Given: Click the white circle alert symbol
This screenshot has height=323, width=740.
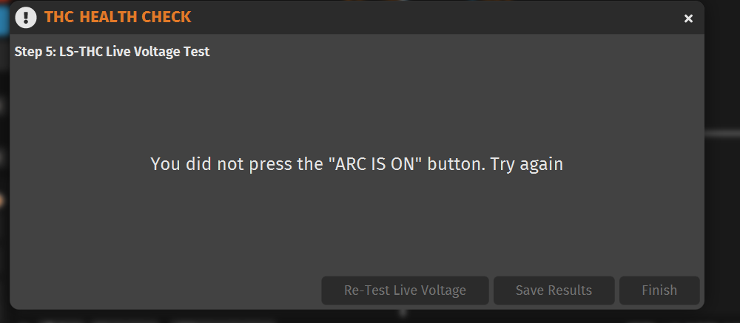Looking at the screenshot, I should (26, 18).
